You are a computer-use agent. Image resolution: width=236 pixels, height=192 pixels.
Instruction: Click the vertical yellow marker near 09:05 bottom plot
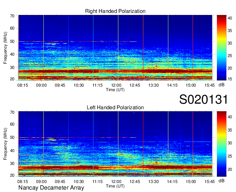(x=43, y=144)
